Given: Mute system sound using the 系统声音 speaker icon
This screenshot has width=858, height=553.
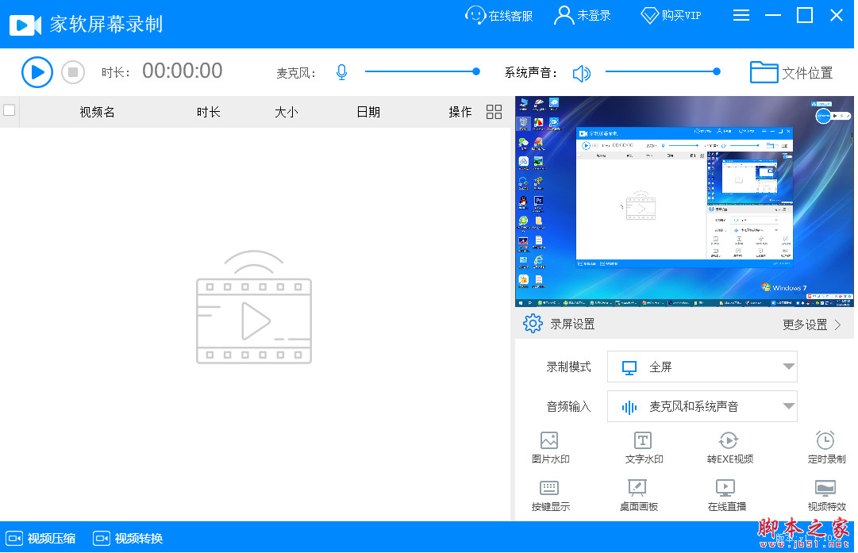Looking at the screenshot, I should coord(582,72).
